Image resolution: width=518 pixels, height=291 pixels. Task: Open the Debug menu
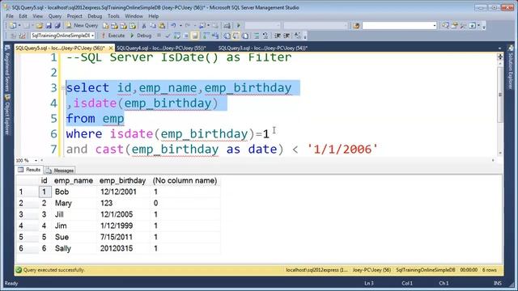pyautogui.click(x=95, y=16)
